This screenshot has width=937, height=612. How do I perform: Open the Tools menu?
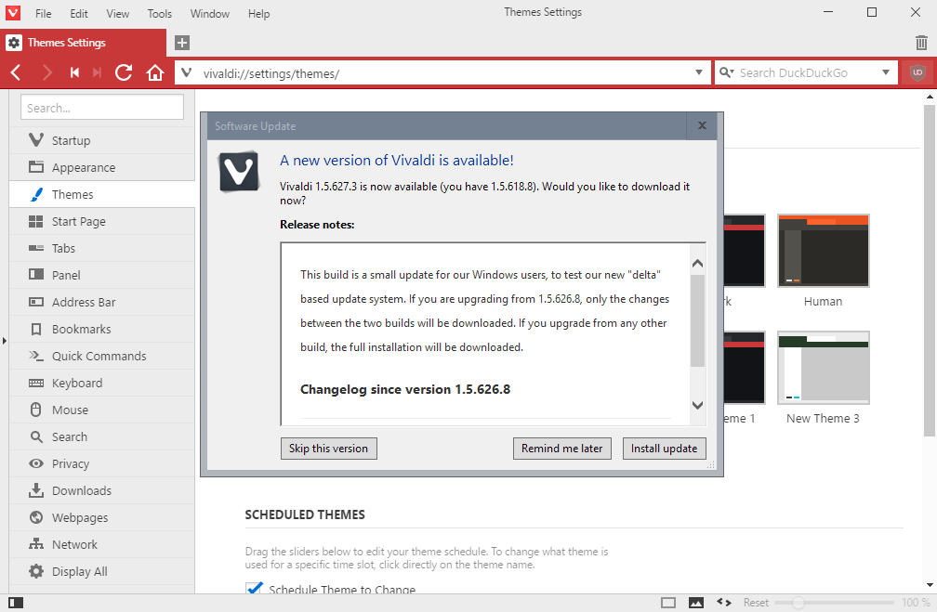pos(160,13)
